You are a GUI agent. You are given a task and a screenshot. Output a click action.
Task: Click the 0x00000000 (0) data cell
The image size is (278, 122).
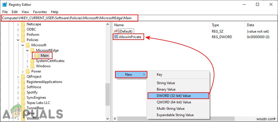coord(258,37)
